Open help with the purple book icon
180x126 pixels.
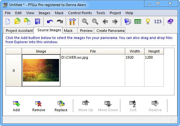170,22
